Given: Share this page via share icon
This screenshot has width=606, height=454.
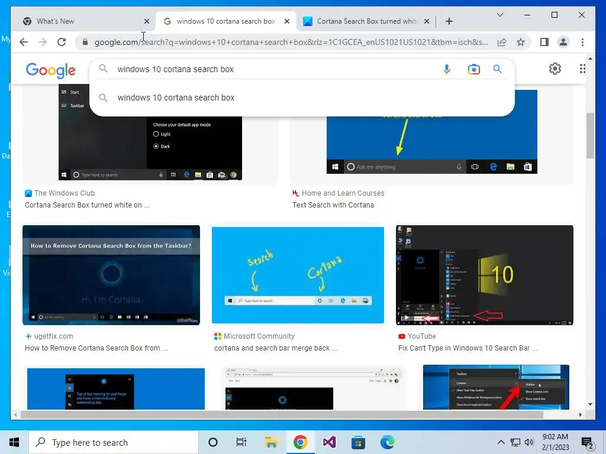Looking at the screenshot, I should click(x=502, y=42).
